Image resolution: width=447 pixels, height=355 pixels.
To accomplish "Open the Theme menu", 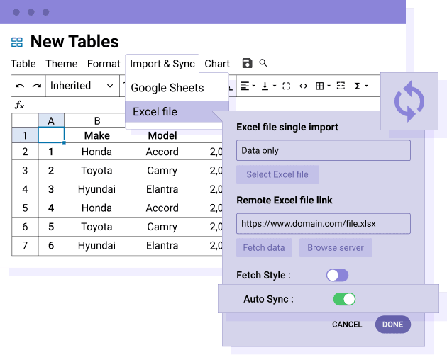I will point(62,64).
